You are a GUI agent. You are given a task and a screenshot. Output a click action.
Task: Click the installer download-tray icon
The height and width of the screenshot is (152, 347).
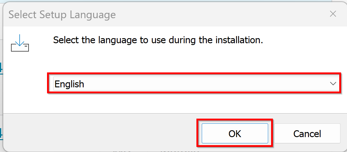[20, 43]
